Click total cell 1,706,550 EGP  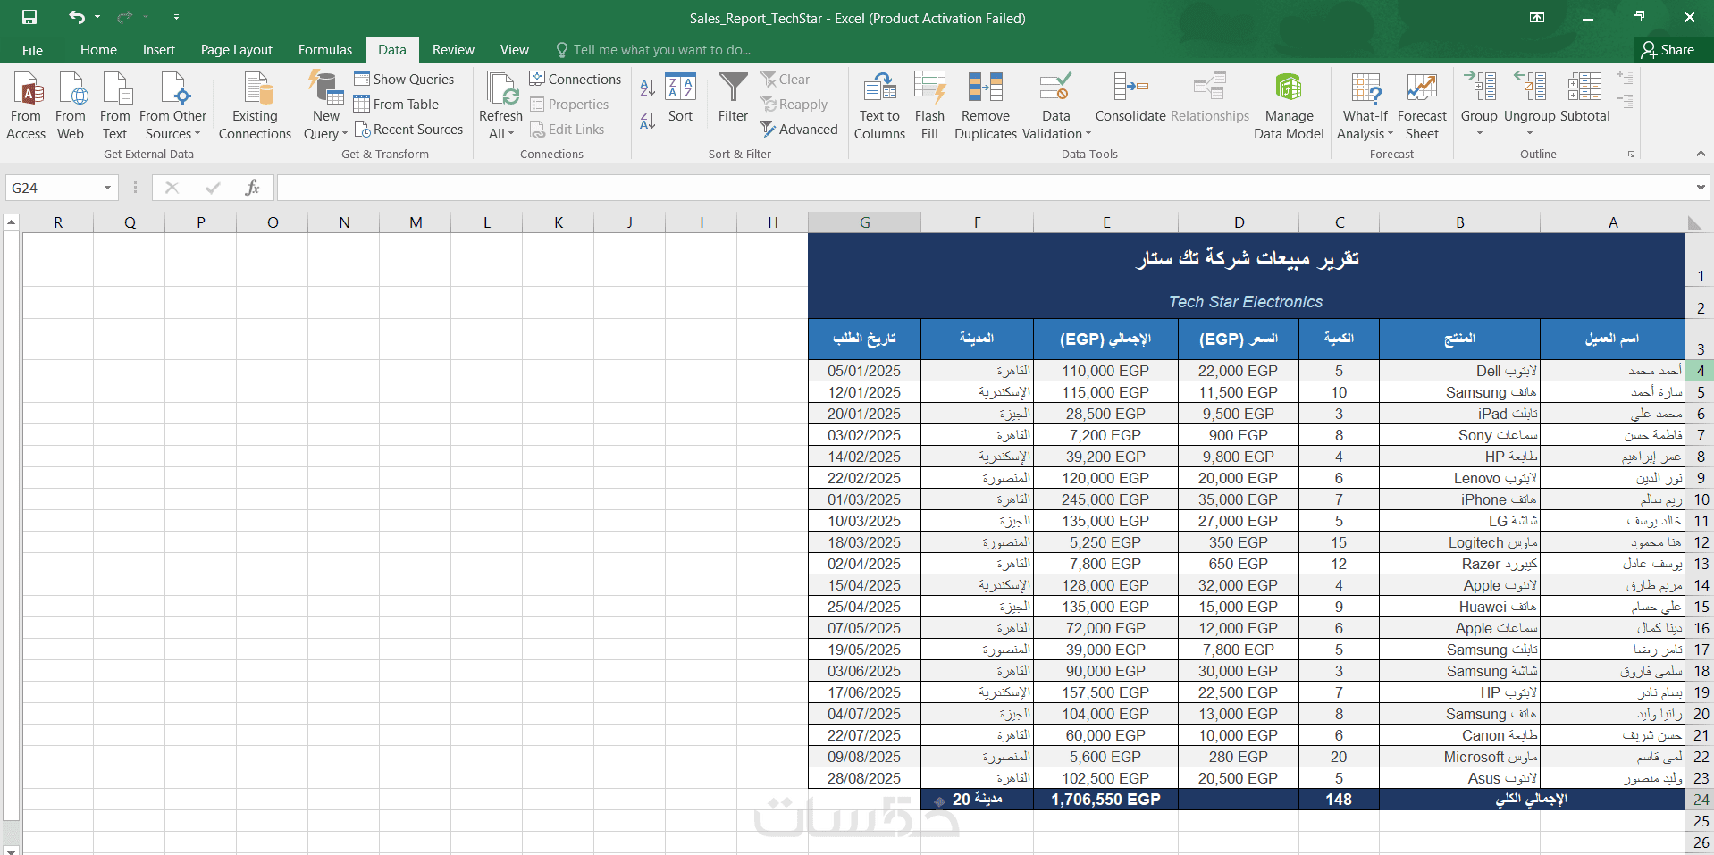(x=1105, y=800)
